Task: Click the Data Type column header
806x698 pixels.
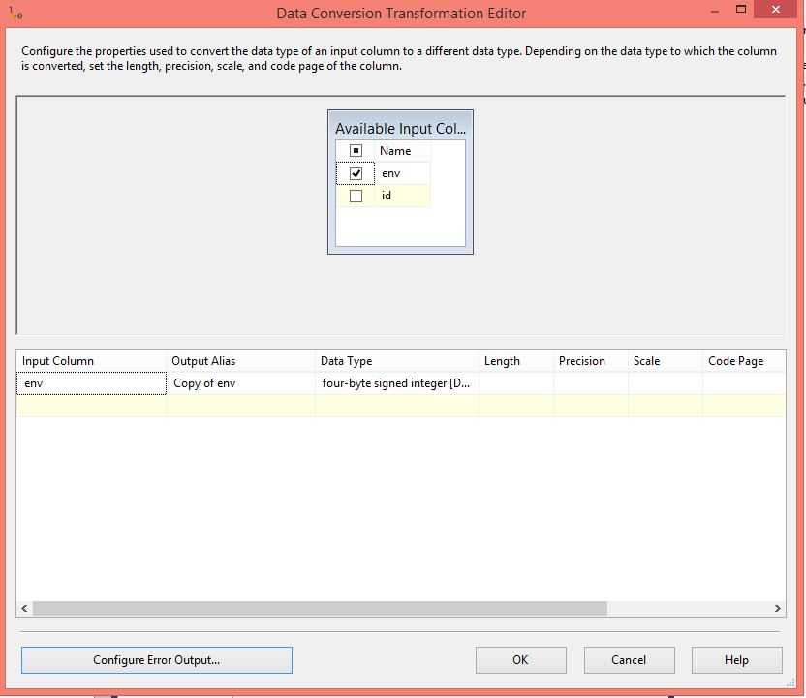Action: tap(397, 361)
